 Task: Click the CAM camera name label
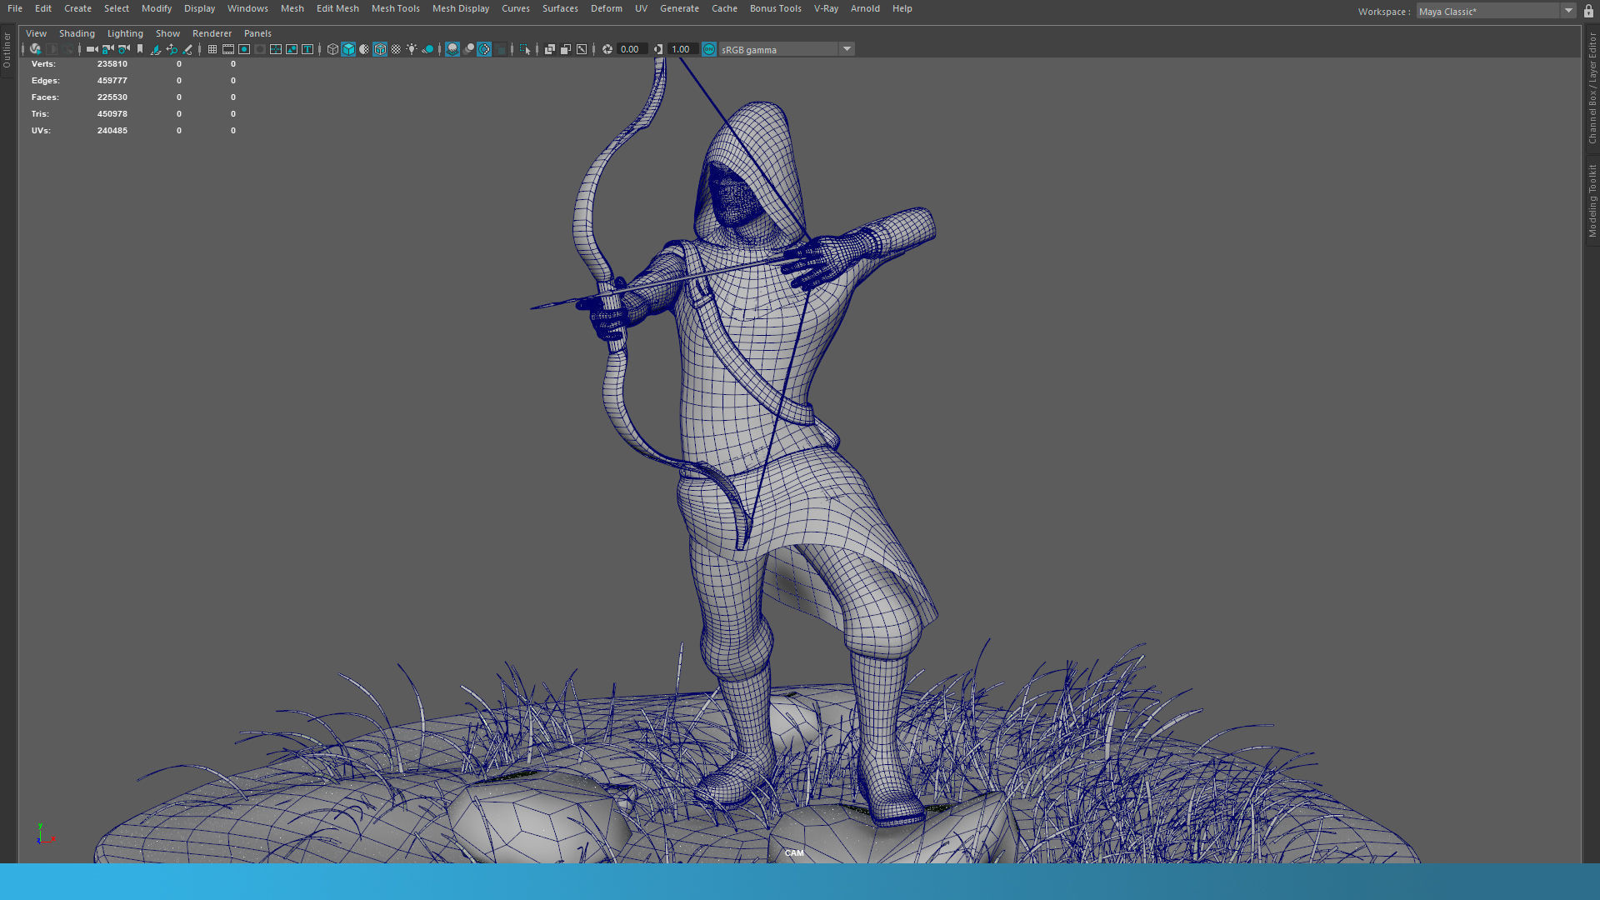tap(794, 852)
